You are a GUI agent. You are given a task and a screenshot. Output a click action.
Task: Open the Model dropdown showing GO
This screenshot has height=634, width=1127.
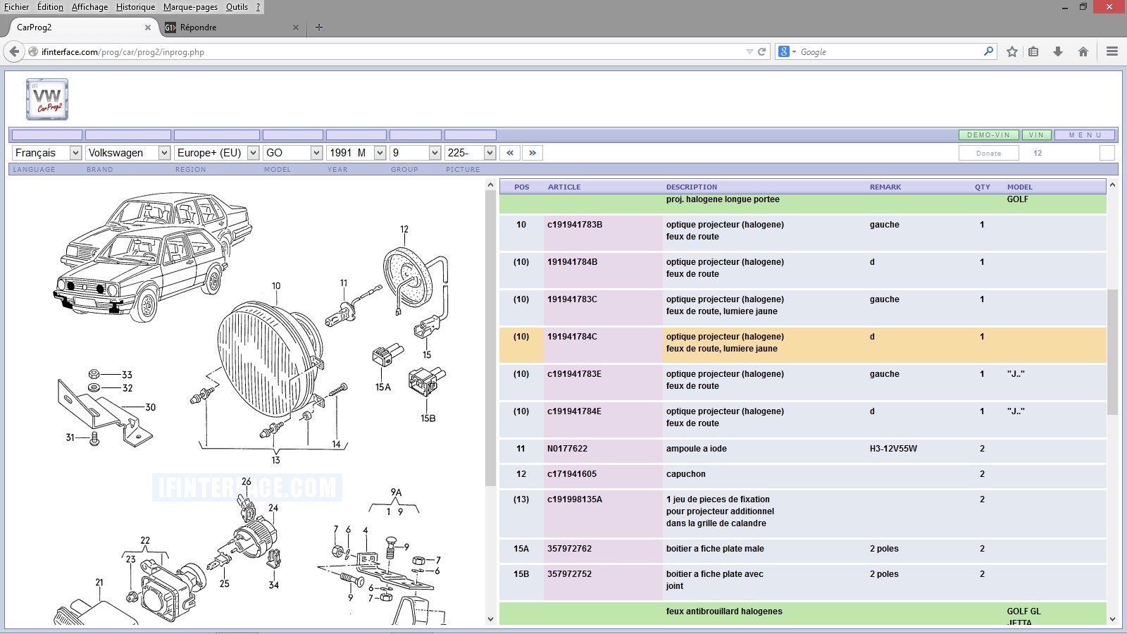[293, 153]
